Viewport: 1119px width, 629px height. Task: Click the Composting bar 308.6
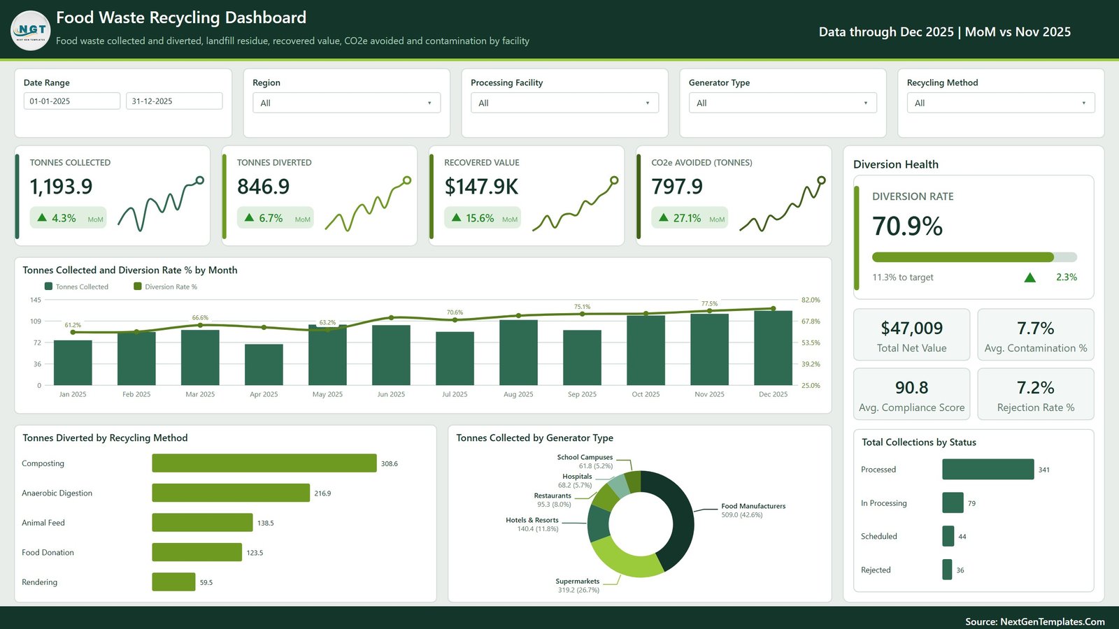pyautogui.click(x=264, y=463)
